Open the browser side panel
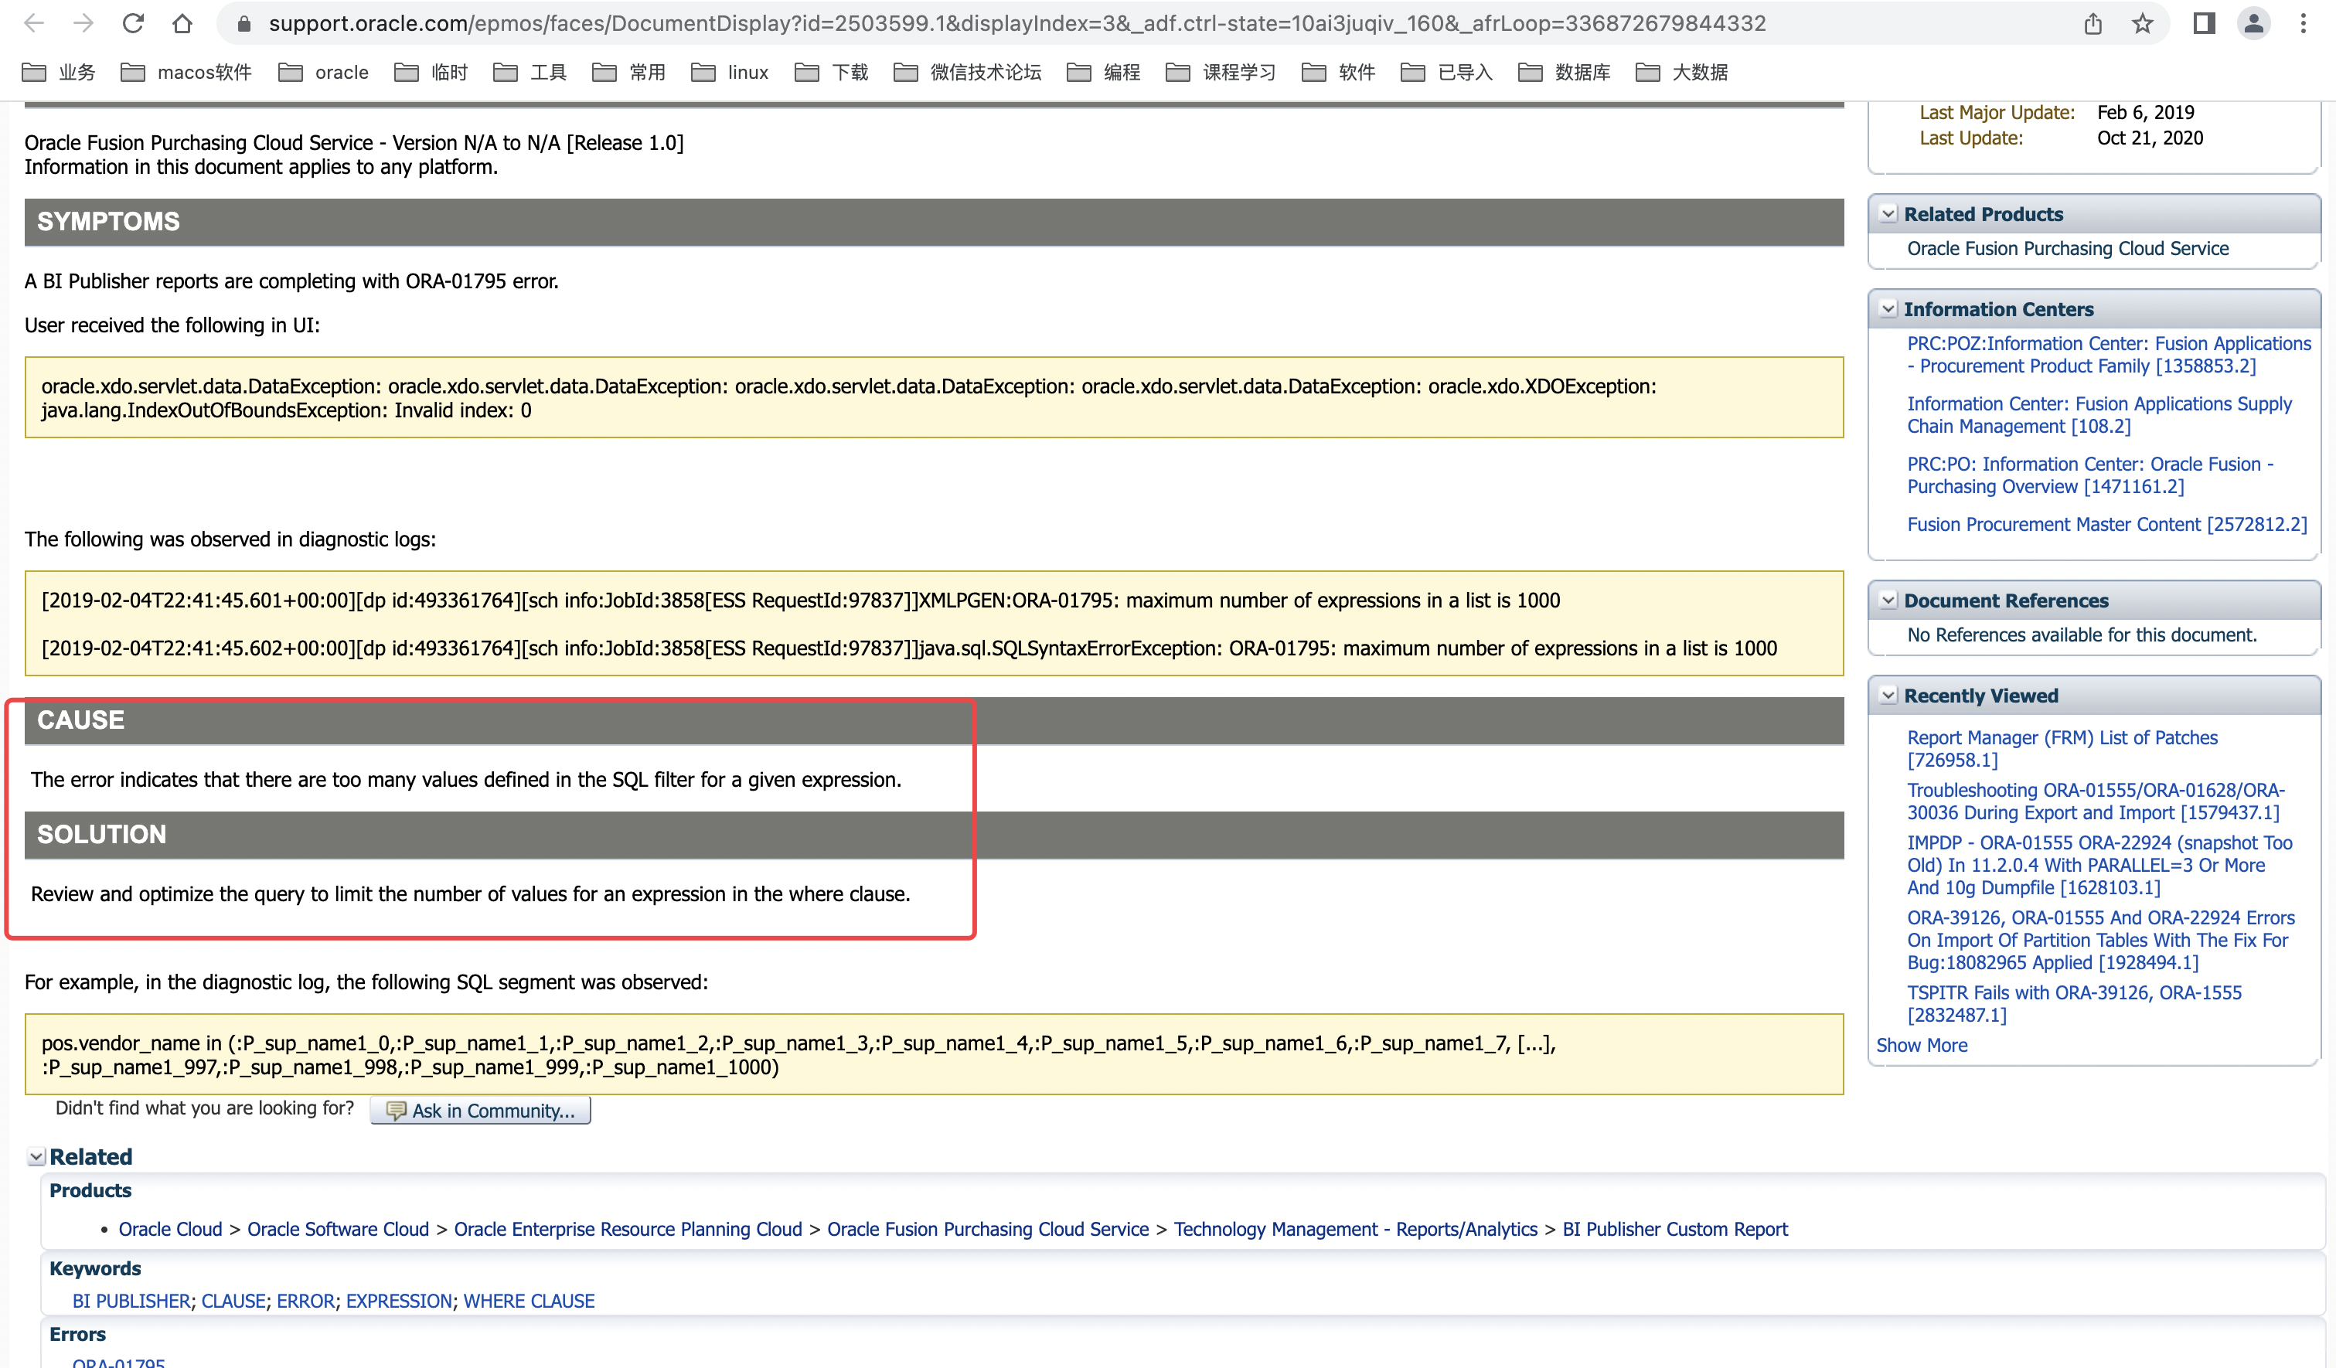Image resolution: width=2336 pixels, height=1368 pixels. pyautogui.click(x=2205, y=23)
